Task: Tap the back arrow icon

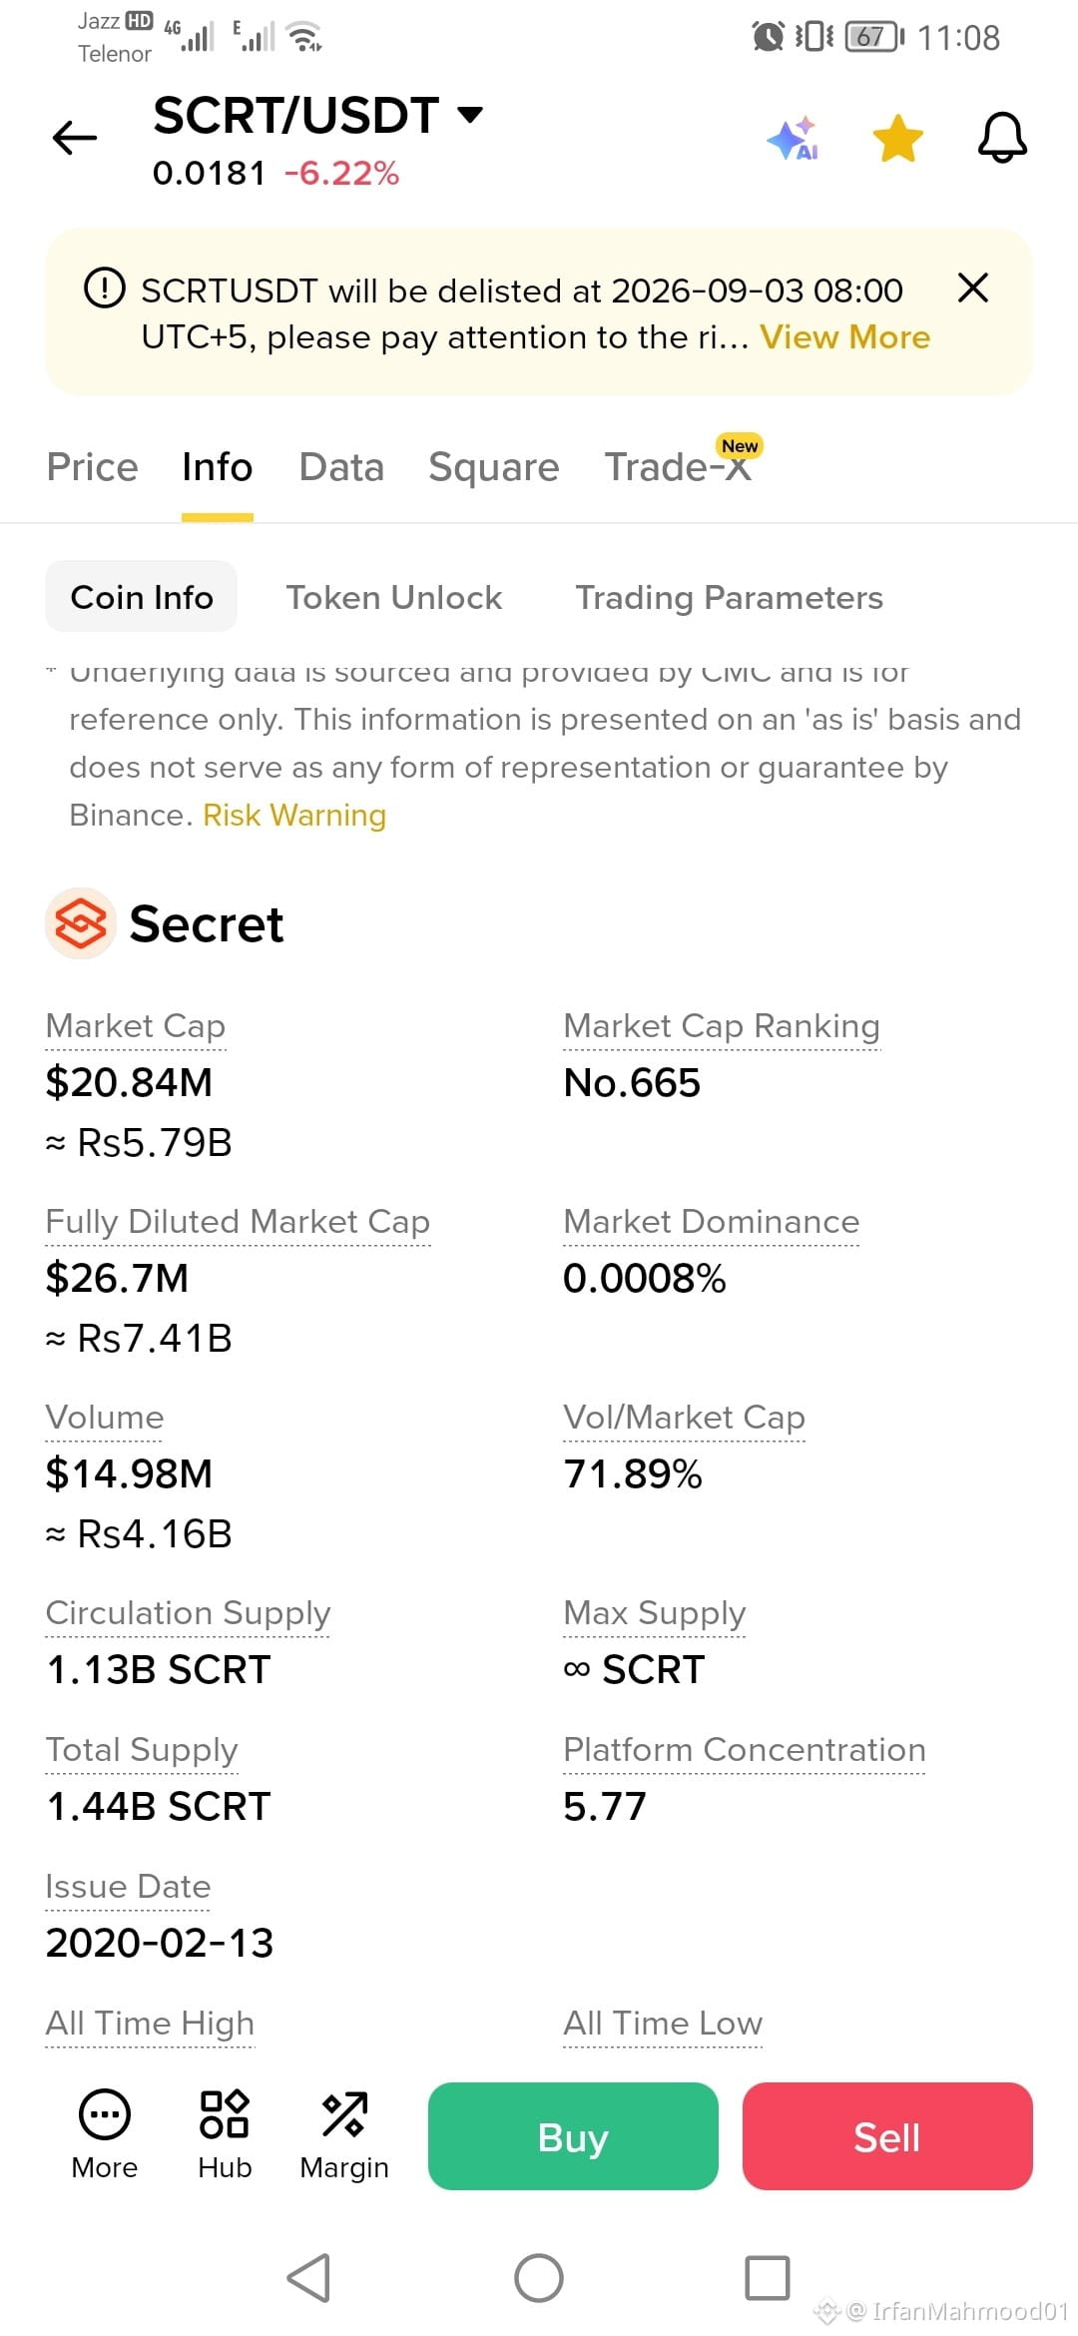Action: tap(75, 138)
